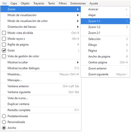Viewport: 131px width, 133px height.
Task: Choose the Personalizada radio option
Action: 4,122
